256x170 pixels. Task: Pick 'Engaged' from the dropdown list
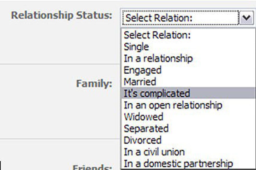(142, 70)
